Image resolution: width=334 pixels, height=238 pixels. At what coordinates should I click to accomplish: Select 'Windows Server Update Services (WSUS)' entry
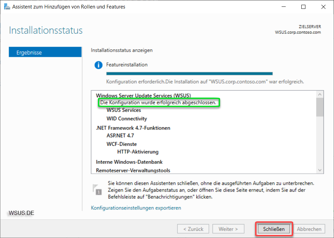143,95
